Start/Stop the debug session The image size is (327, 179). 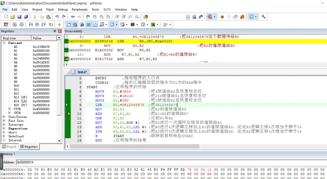210,17
